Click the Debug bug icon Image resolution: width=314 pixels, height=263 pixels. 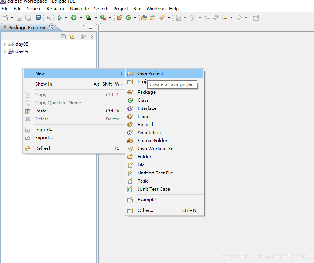pyautogui.click(x=59, y=18)
